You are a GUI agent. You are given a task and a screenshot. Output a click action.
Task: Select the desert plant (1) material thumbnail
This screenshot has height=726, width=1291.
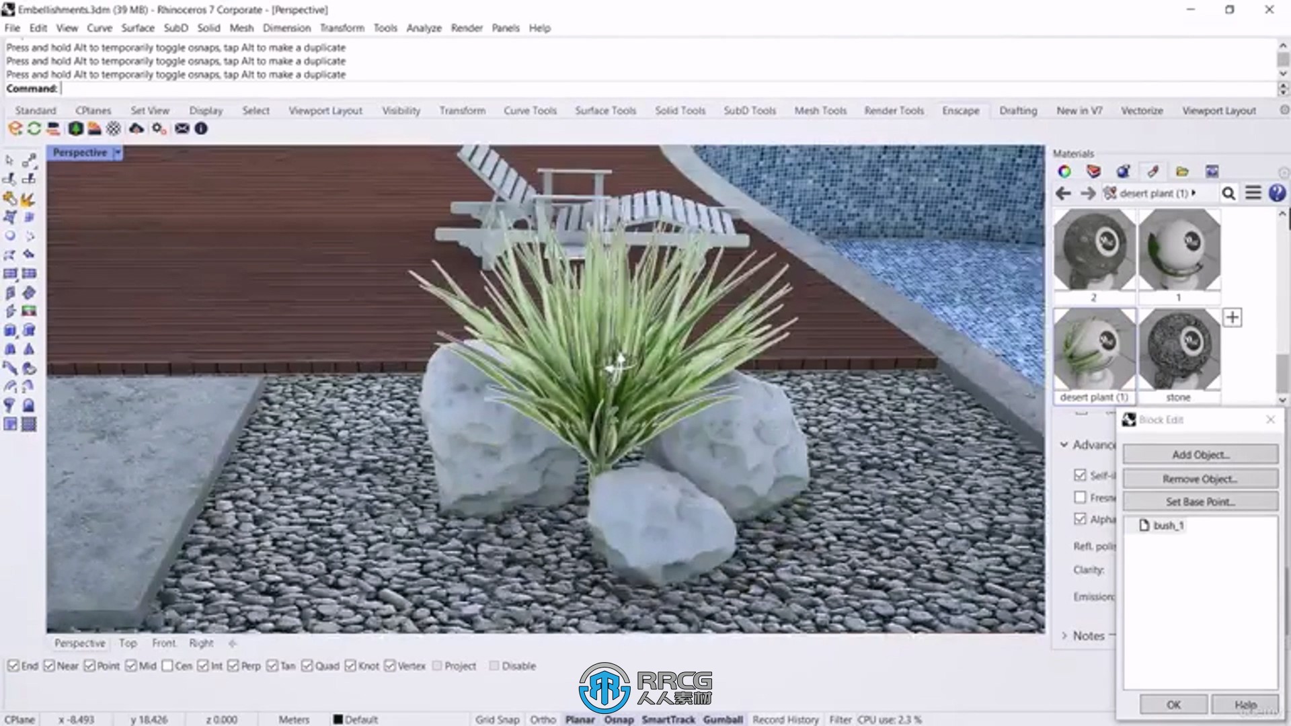(1094, 350)
